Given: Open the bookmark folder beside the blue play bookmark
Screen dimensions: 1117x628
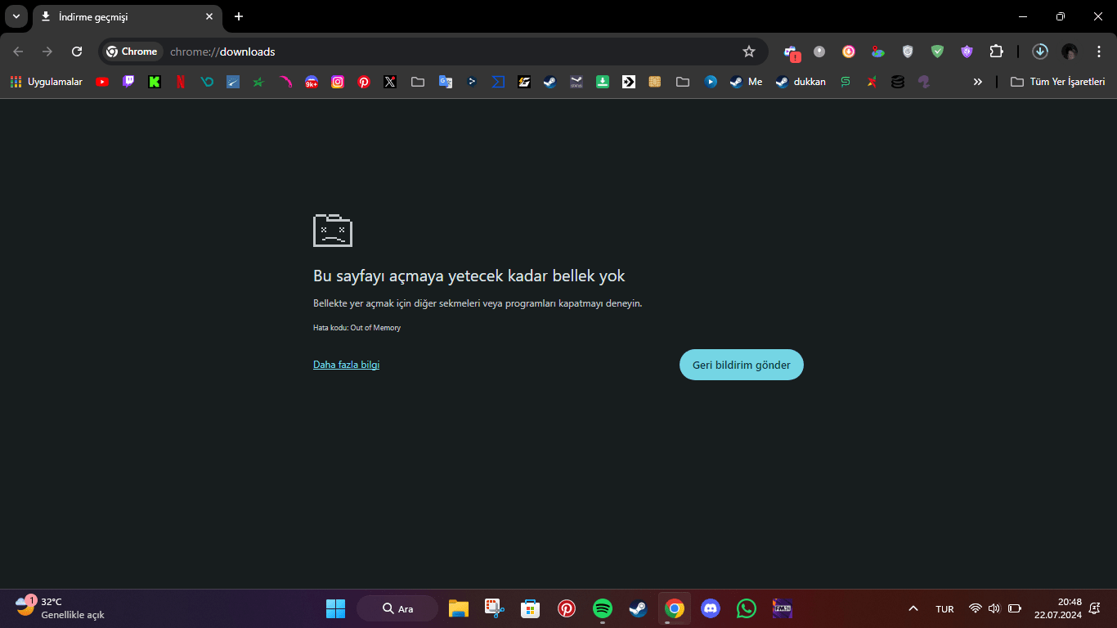Looking at the screenshot, I should pos(683,82).
